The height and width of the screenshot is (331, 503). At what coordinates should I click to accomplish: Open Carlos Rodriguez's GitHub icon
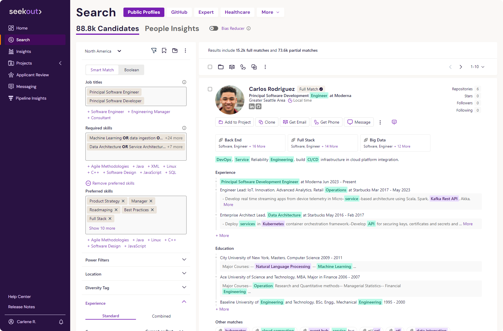[x=259, y=107]
